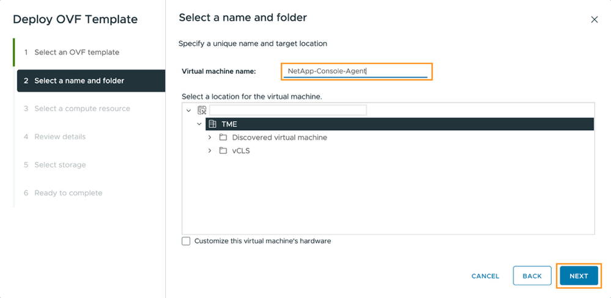This screenshot has width=611, height=298.
Task: Click the Discovered virtual machine folder icon
Action: coord(223,137)
